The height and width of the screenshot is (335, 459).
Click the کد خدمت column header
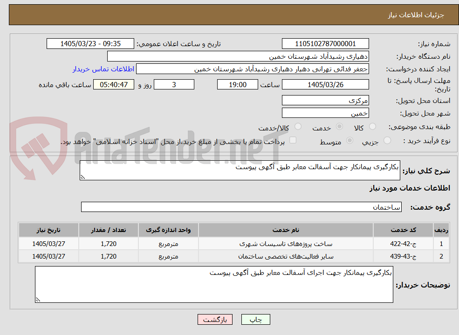pos(403,230)
